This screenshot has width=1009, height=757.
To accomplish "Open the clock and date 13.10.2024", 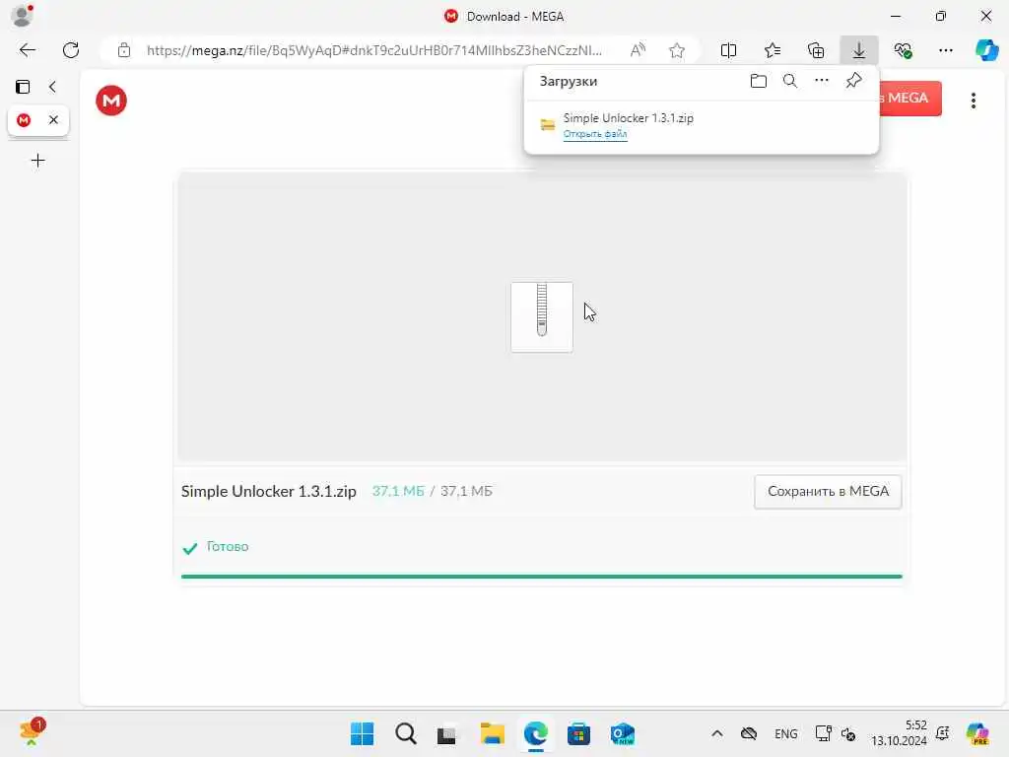I will (x=899, y=733).
